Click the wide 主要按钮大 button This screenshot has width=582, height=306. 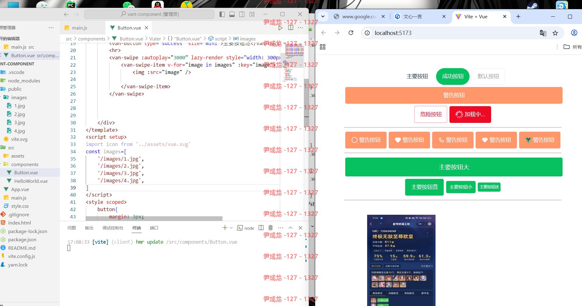coord(454,167)
